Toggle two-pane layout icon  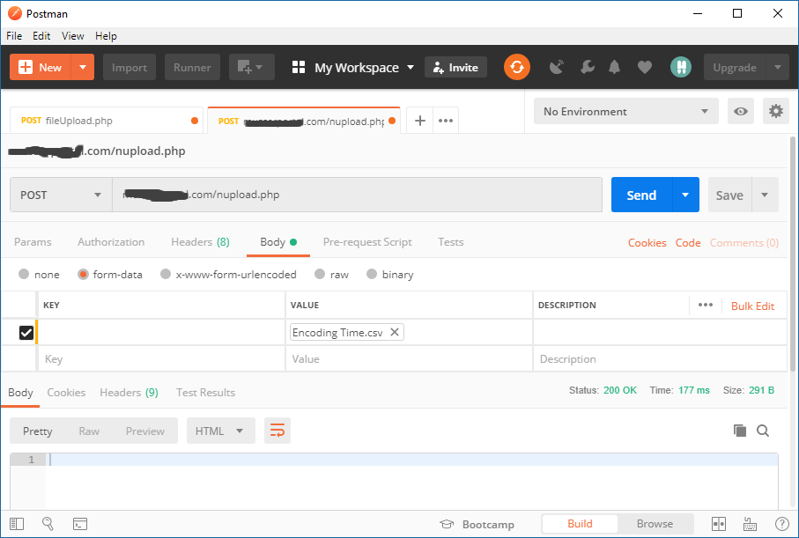[719, 524]
